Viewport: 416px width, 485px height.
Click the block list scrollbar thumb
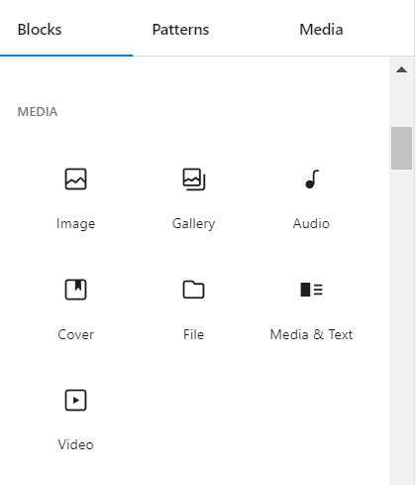[401, 148]
